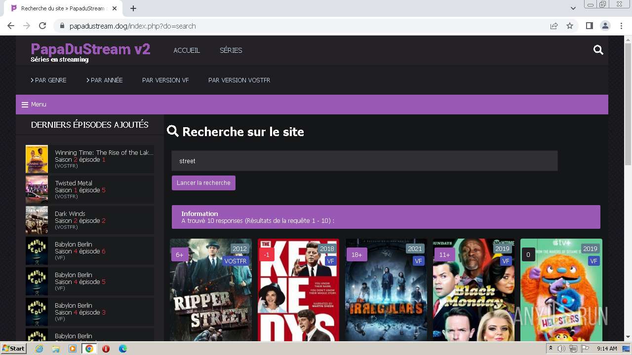
Task: Open the Action Center flag icon
Action: [x=585, y=349]
